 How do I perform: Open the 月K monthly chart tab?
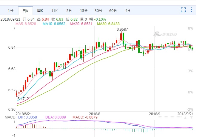55,11
